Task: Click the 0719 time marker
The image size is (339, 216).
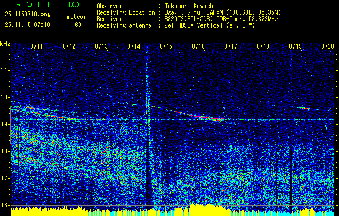Action: tap(295, 46)
